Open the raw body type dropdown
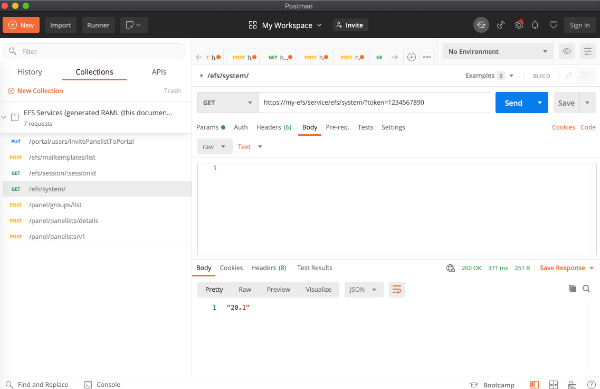Screen dimensions: 600x389 coord(215,147)
